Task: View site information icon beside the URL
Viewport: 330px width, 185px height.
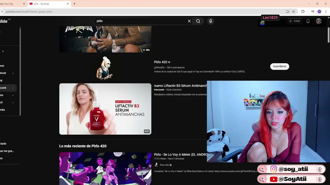Action: click(2, 12)
